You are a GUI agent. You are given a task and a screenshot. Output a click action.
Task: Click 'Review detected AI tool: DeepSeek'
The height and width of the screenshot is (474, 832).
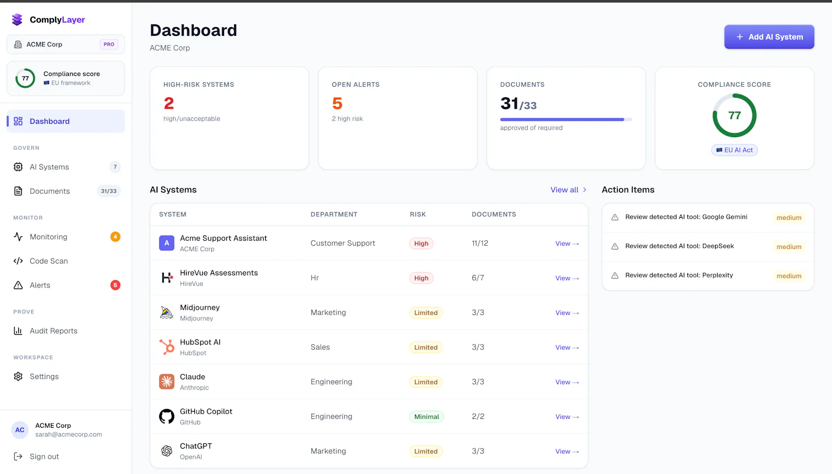click(x=680, y=246)
